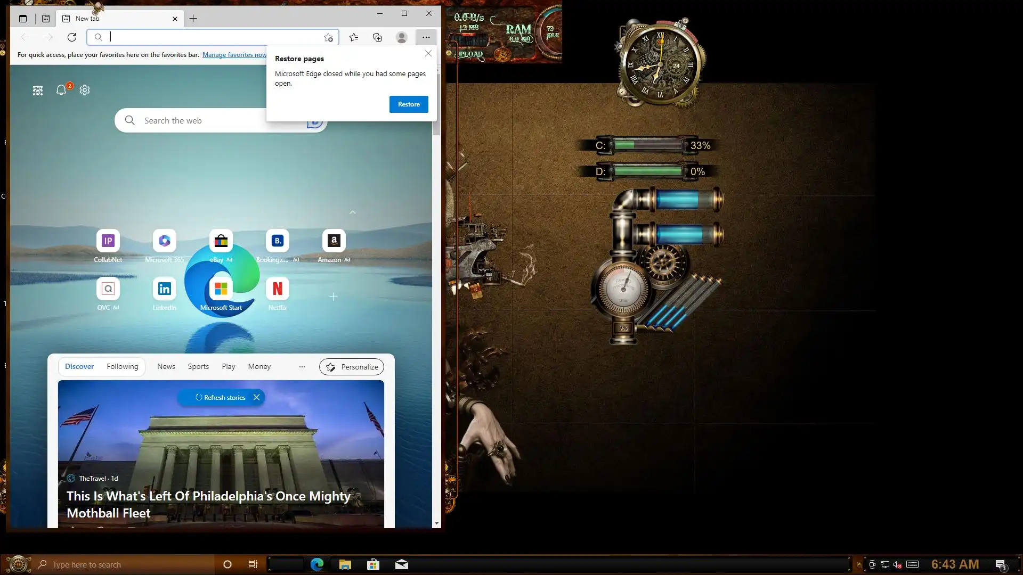
Task: Dismiss the Refresh stories pill
Action: pos(256,398)
